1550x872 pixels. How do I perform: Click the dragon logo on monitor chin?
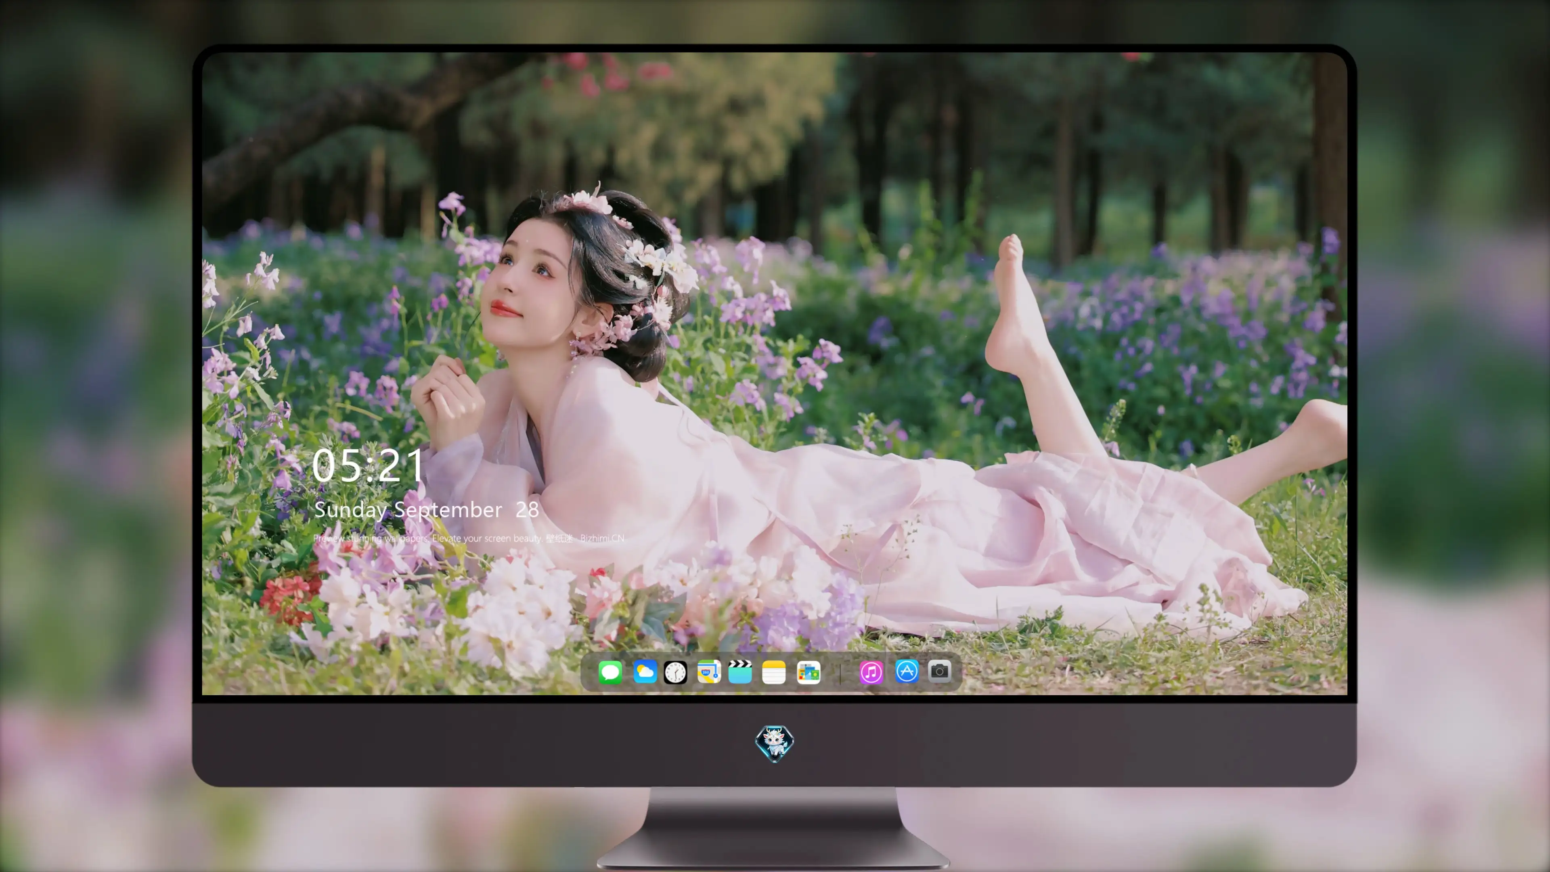775,743
